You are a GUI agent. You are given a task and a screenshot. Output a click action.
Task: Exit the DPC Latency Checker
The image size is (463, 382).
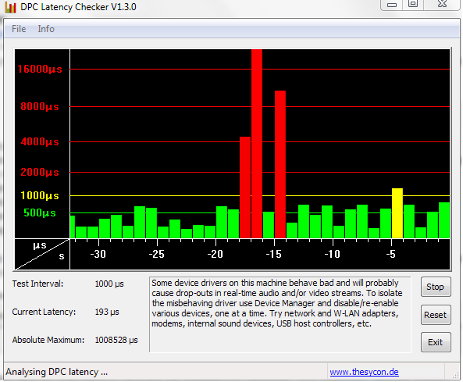[x=436, y=342]
